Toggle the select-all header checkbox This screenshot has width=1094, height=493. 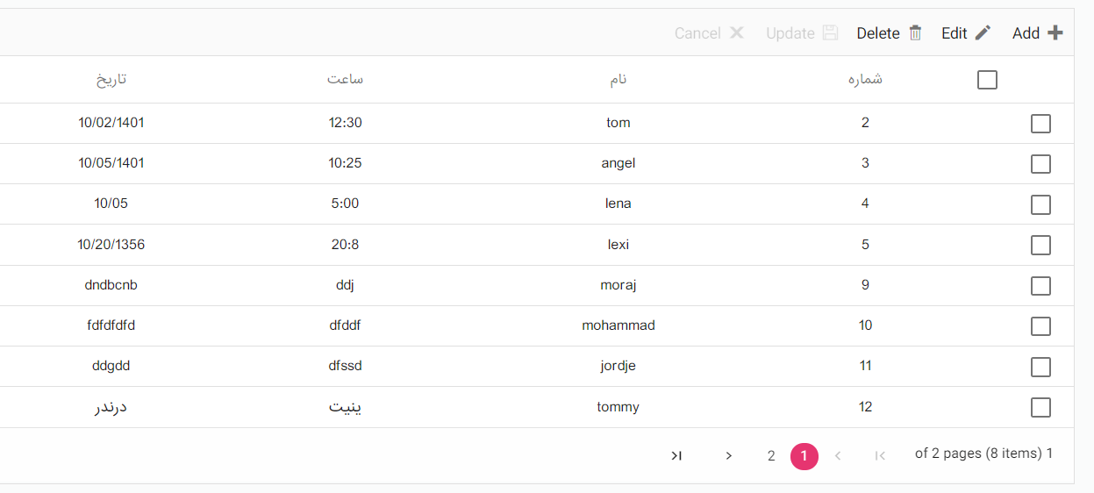pyautogui.click(x=987, y=80)
